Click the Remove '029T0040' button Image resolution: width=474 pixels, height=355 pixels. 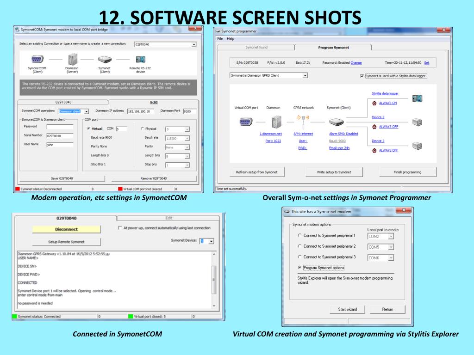point(154,178)
